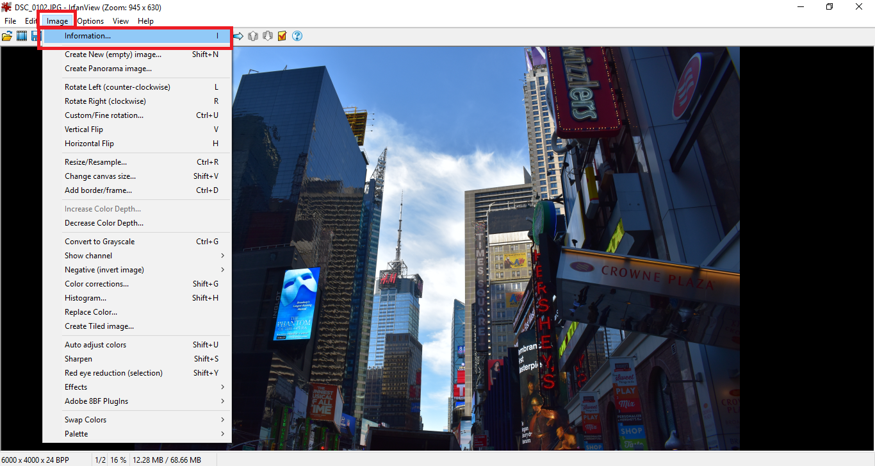This screenshot has height=466, width=875.
Task: Click the displayed Times Square photo
Action: click(x=485, y=249)
